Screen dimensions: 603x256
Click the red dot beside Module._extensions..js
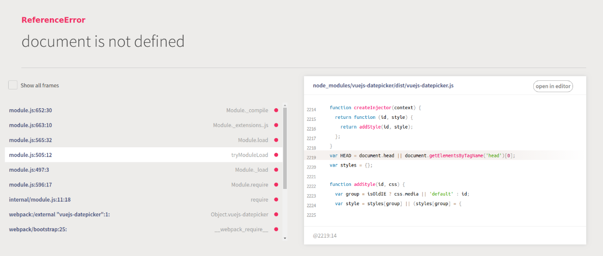276,125
